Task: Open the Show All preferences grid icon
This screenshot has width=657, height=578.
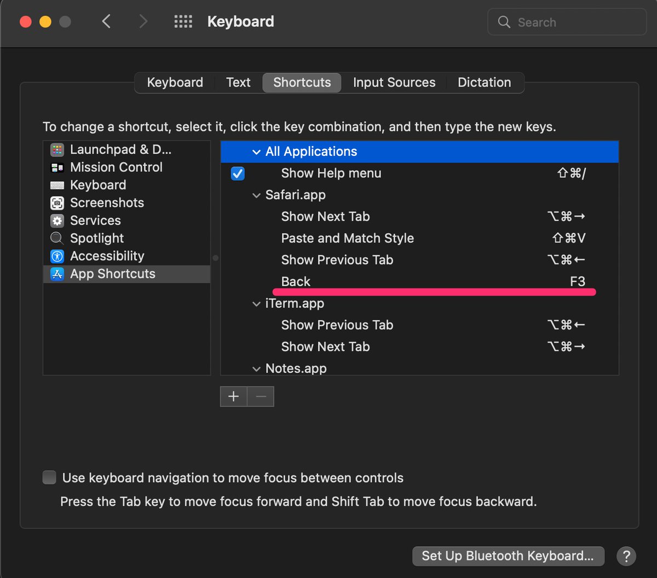Action: click(183, 22)
